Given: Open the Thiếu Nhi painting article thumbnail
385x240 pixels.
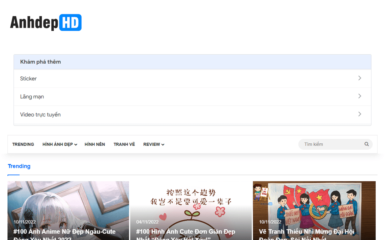Looking at the screenshot, I should (x=314, y=210).
